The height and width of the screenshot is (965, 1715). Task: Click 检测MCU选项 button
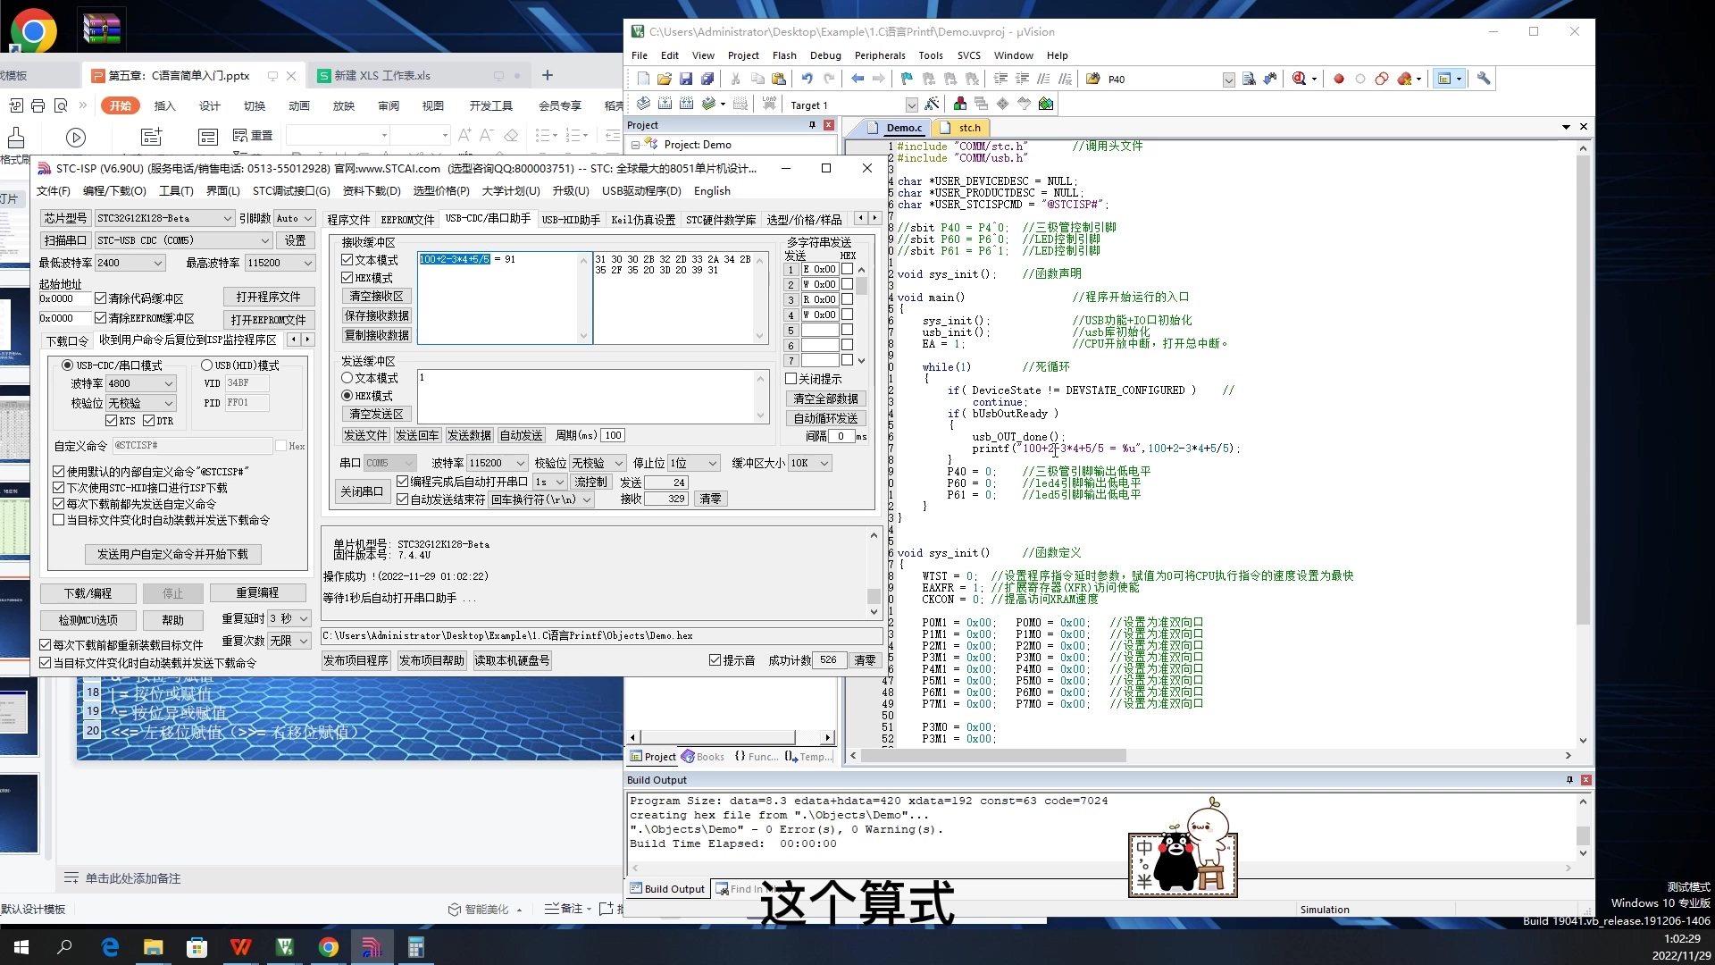88,620
